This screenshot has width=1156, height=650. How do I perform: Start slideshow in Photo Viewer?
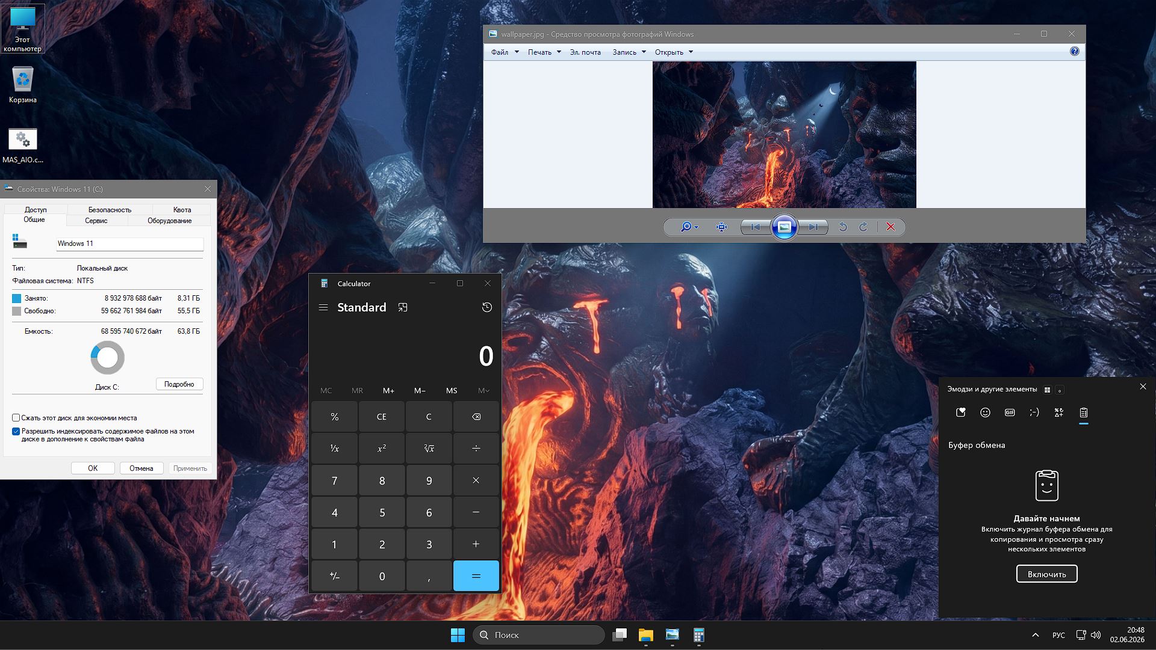(784, 227)
